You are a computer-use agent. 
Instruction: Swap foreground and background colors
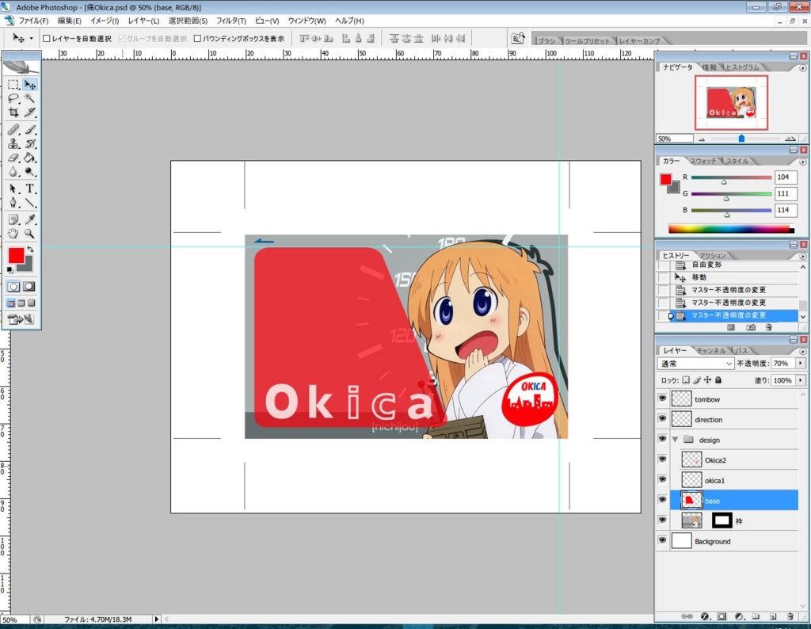tap(31, 250)
